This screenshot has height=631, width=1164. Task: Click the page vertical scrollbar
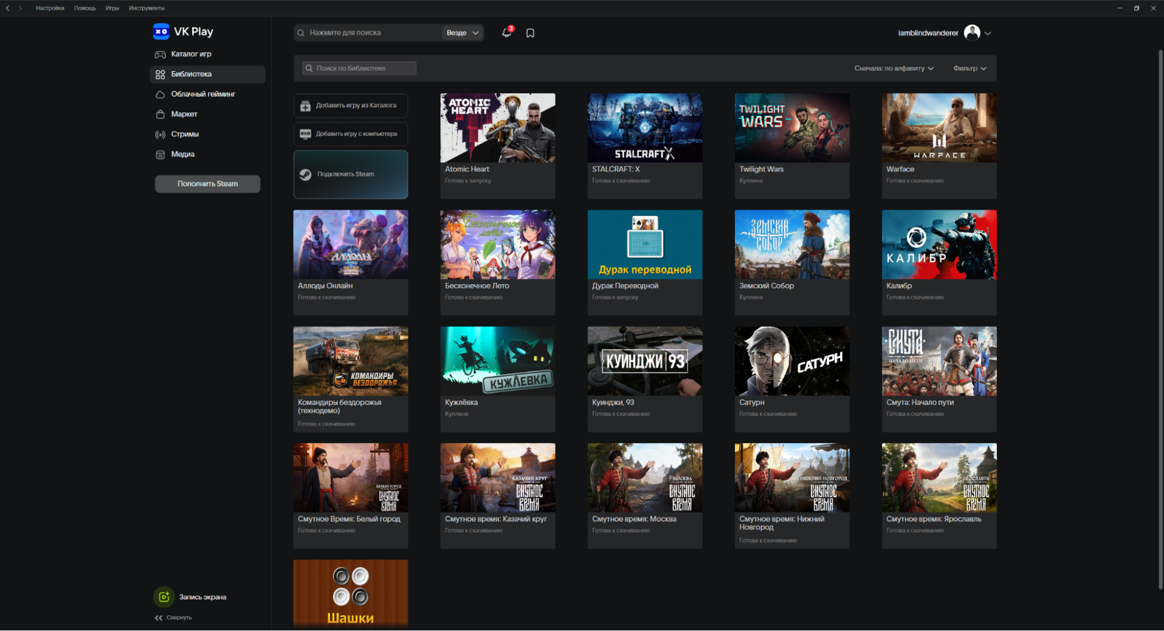point(1160,320)
